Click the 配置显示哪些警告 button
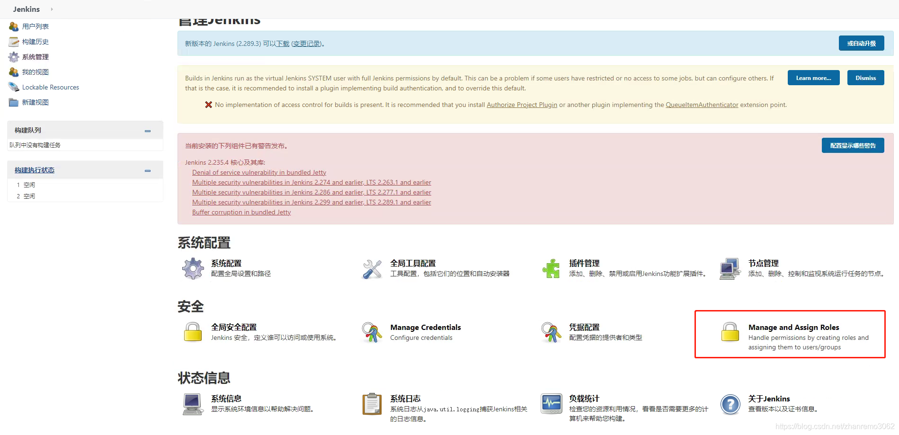 (x=853, y=145)
